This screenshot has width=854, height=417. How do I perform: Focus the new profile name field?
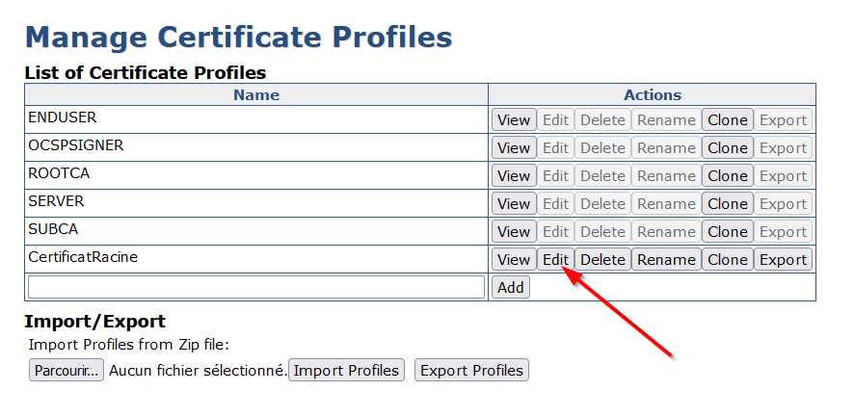pyautogui.click(x=256, y=287)
